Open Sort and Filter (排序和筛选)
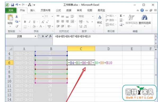 click(x=131, y=21)
